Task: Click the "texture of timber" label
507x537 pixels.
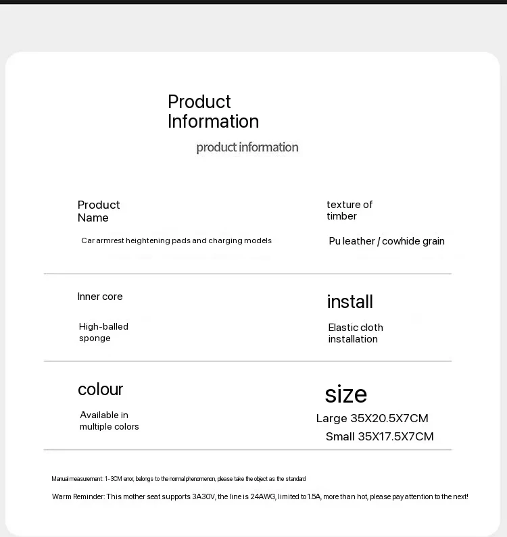Action: click(349, 210)
